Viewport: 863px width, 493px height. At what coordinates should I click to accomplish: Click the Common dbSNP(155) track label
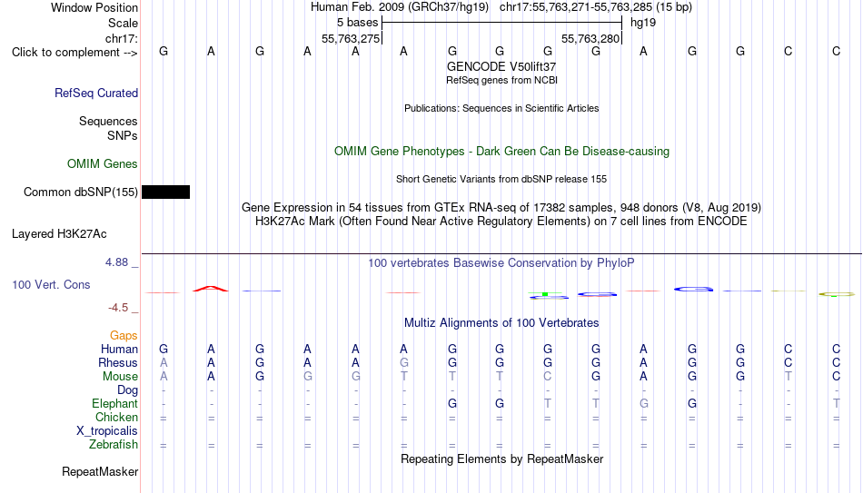click(x=81, y=192)
